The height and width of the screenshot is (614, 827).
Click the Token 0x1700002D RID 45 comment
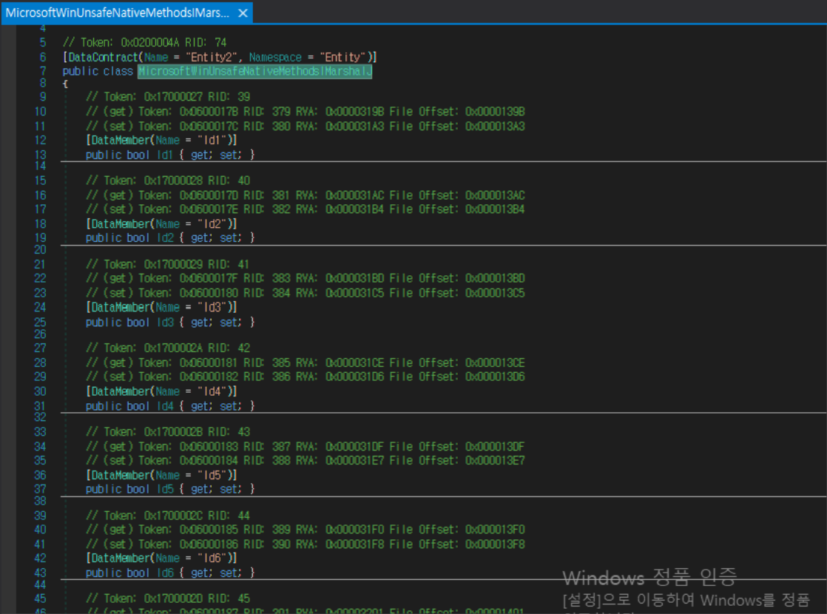coord(168,598)
